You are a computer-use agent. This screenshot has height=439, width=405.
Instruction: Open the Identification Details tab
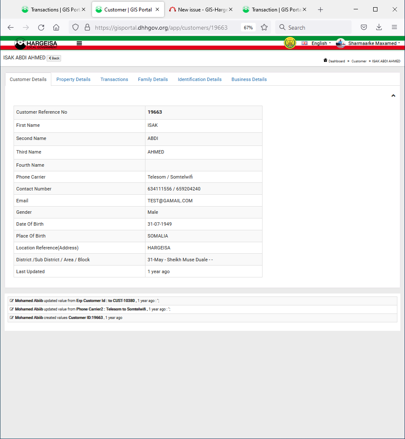[x=200, y=79]
